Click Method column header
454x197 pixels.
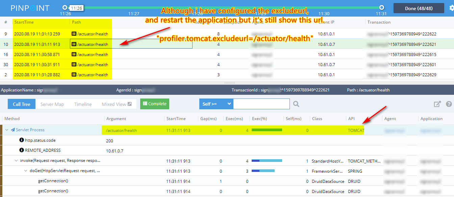pos(12,119)
